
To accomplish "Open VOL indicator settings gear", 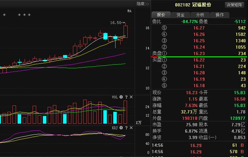I will click(121, 97).
